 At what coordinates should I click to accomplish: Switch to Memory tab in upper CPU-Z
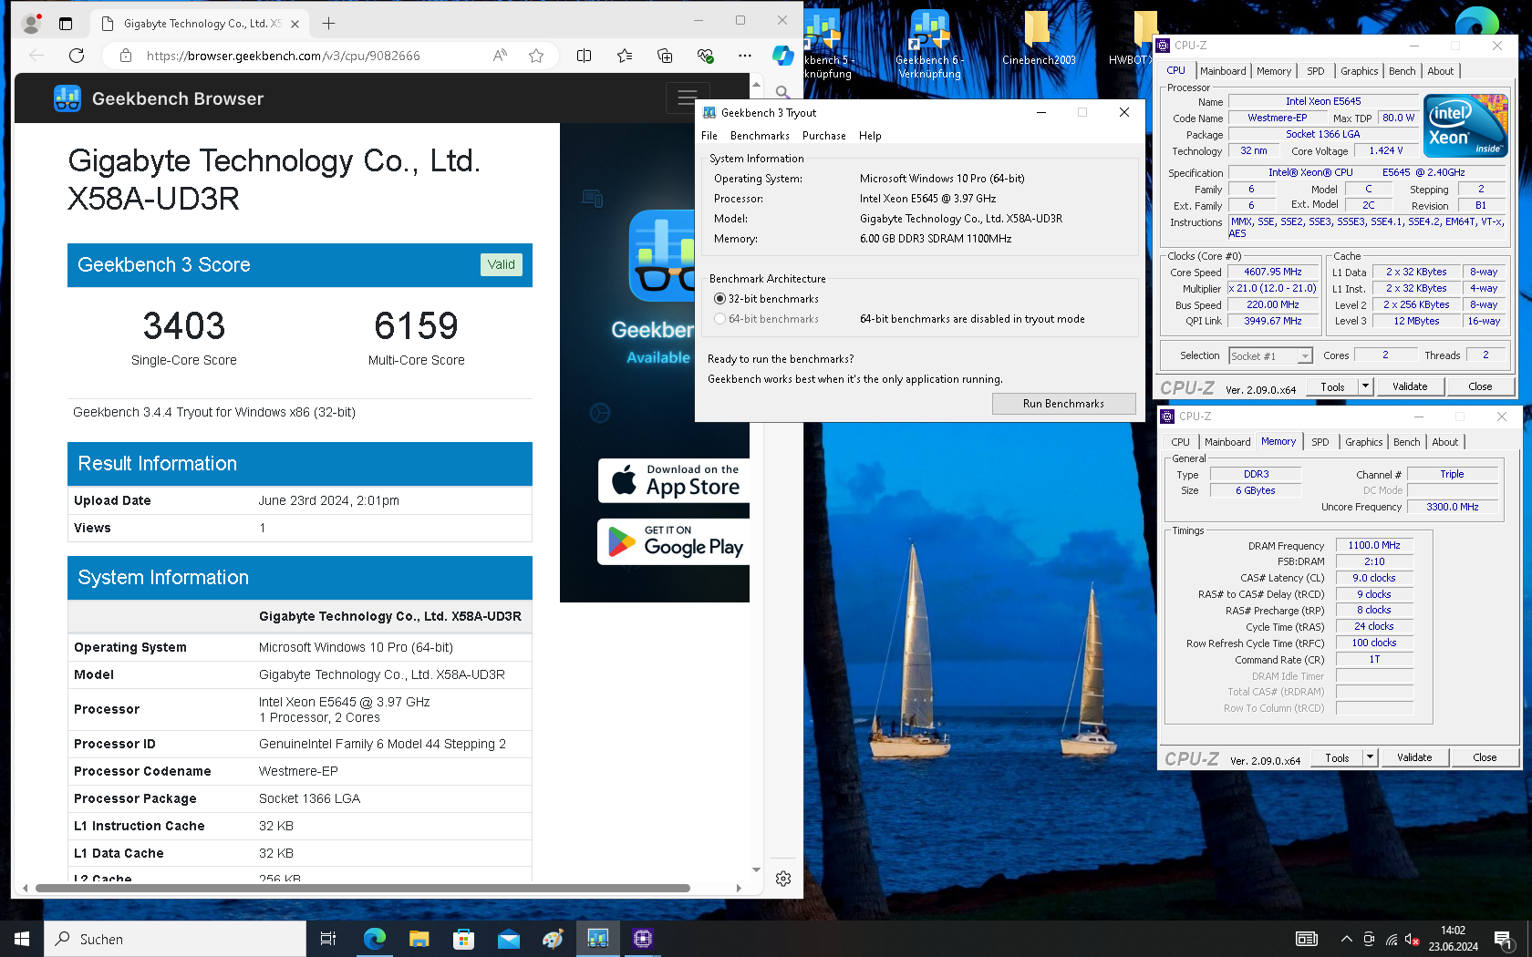1274,71
